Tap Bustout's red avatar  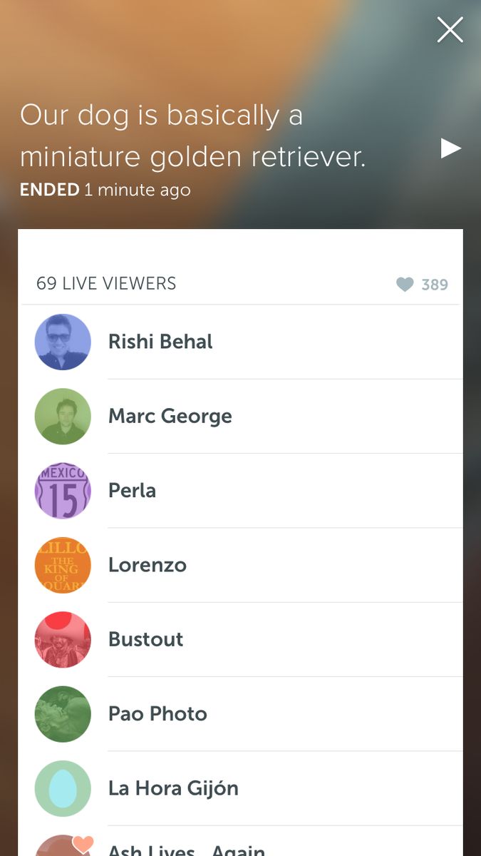coord(63,639)
